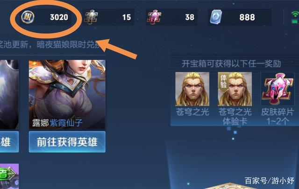
Task: Open the 露娜 紫霞仙子 skin card
Action: (67, 94)
